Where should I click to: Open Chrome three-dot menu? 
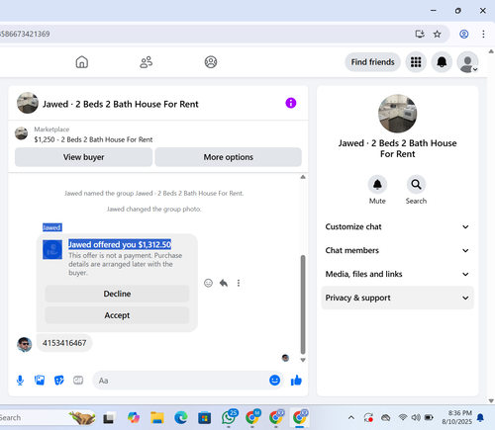click(483, 34)
